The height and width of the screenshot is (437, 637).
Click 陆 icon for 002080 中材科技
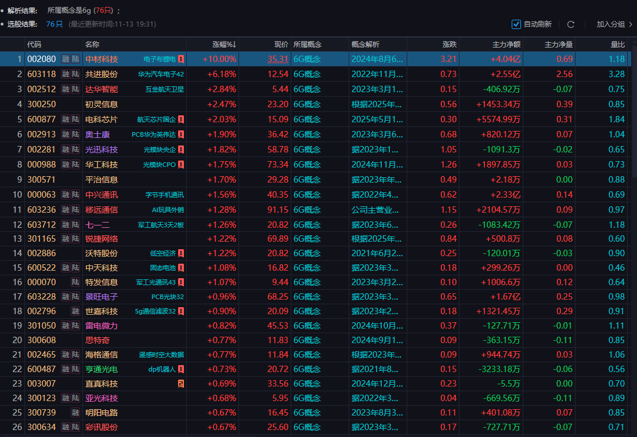point(75,59)
